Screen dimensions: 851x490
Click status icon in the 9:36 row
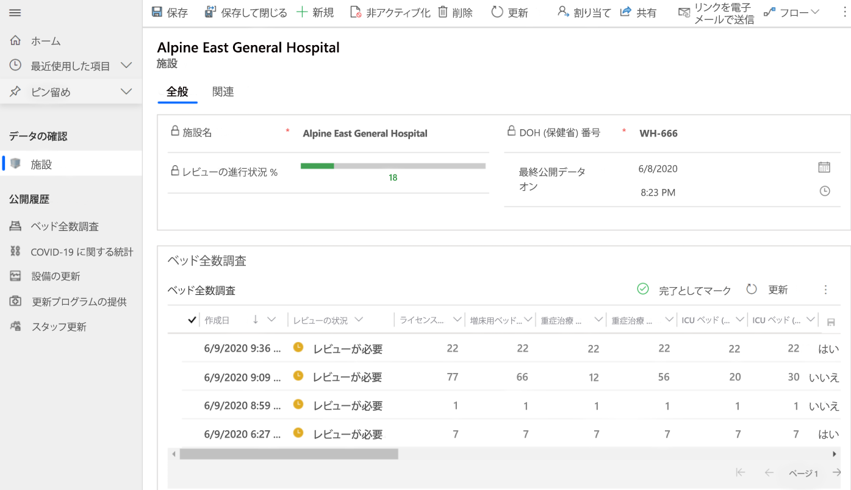[298, 347]
